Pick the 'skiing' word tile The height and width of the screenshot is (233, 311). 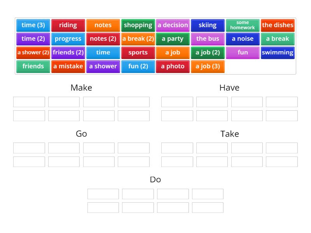pyautogui.click(x=208, y=25)
